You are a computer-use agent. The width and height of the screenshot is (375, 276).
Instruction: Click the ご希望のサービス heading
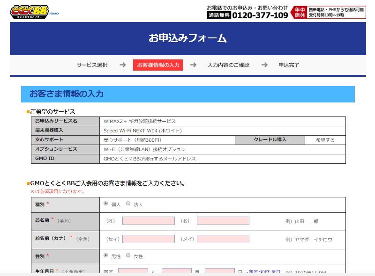click(52, 111)
